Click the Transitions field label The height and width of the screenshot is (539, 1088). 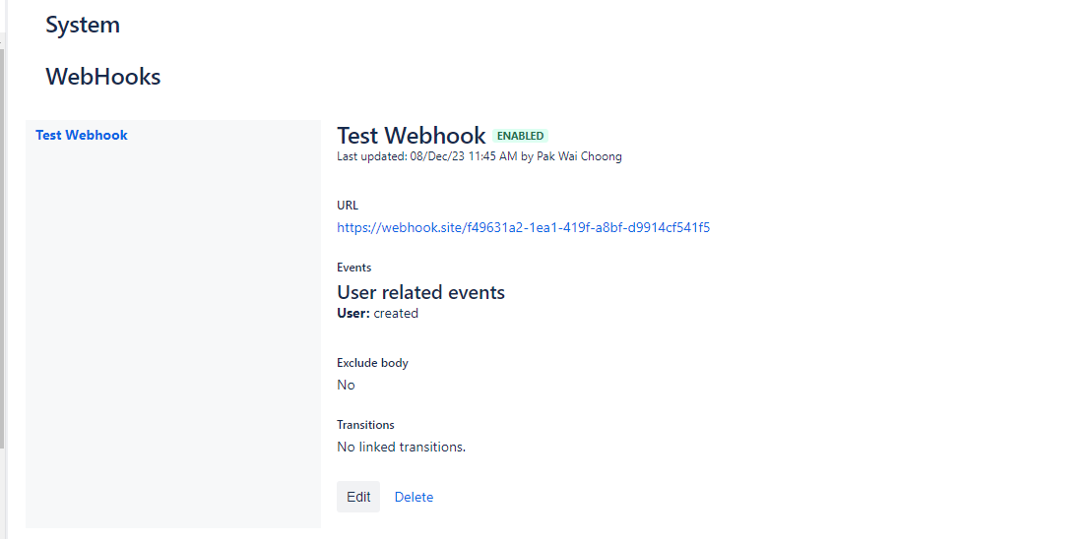pos(365,425)
